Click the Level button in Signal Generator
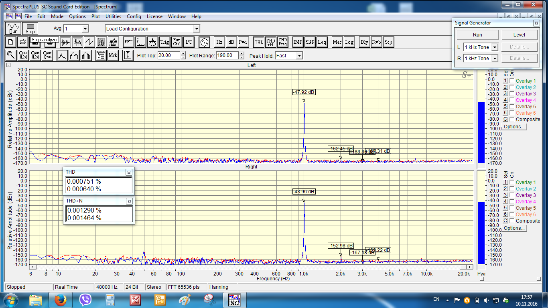 click(519, 35)
